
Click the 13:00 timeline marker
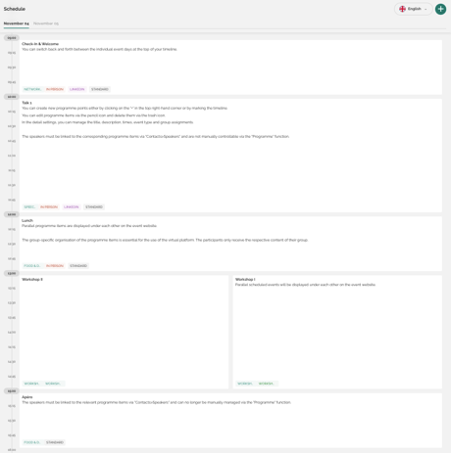tap(12, 273)
